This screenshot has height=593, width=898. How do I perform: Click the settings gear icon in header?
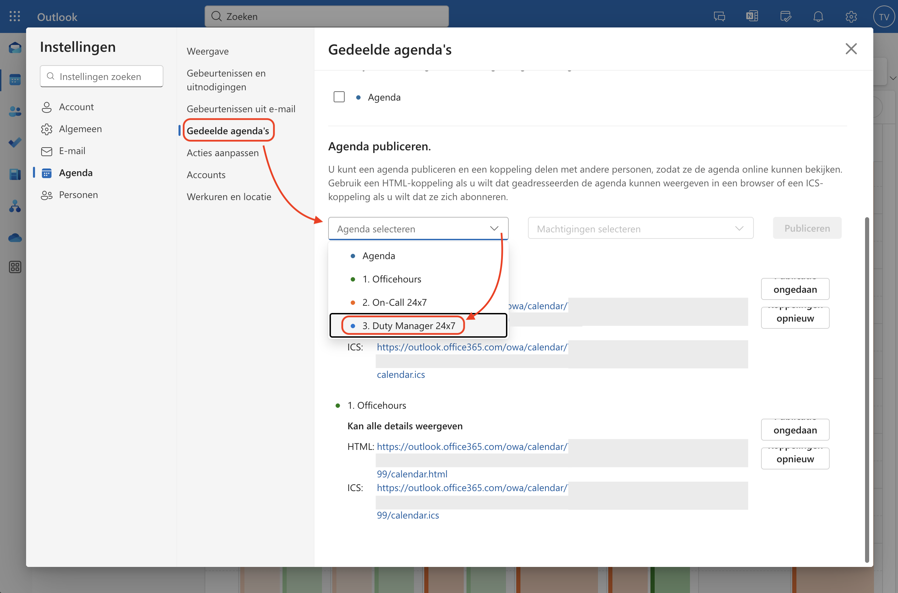click(851, 16)
